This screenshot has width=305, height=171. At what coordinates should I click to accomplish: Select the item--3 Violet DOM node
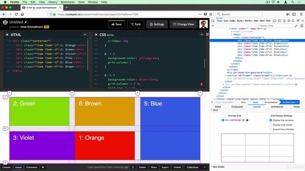click(263, 47)
